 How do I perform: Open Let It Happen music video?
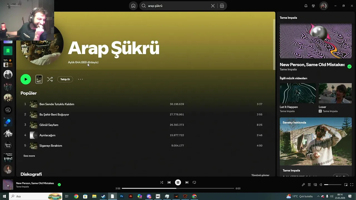tap(298, 93)
